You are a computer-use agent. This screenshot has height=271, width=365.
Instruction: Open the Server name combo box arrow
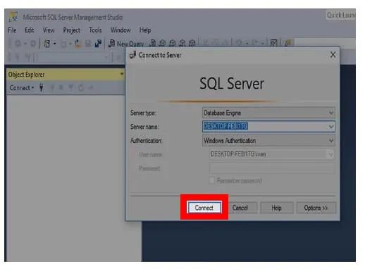point(331,127)
